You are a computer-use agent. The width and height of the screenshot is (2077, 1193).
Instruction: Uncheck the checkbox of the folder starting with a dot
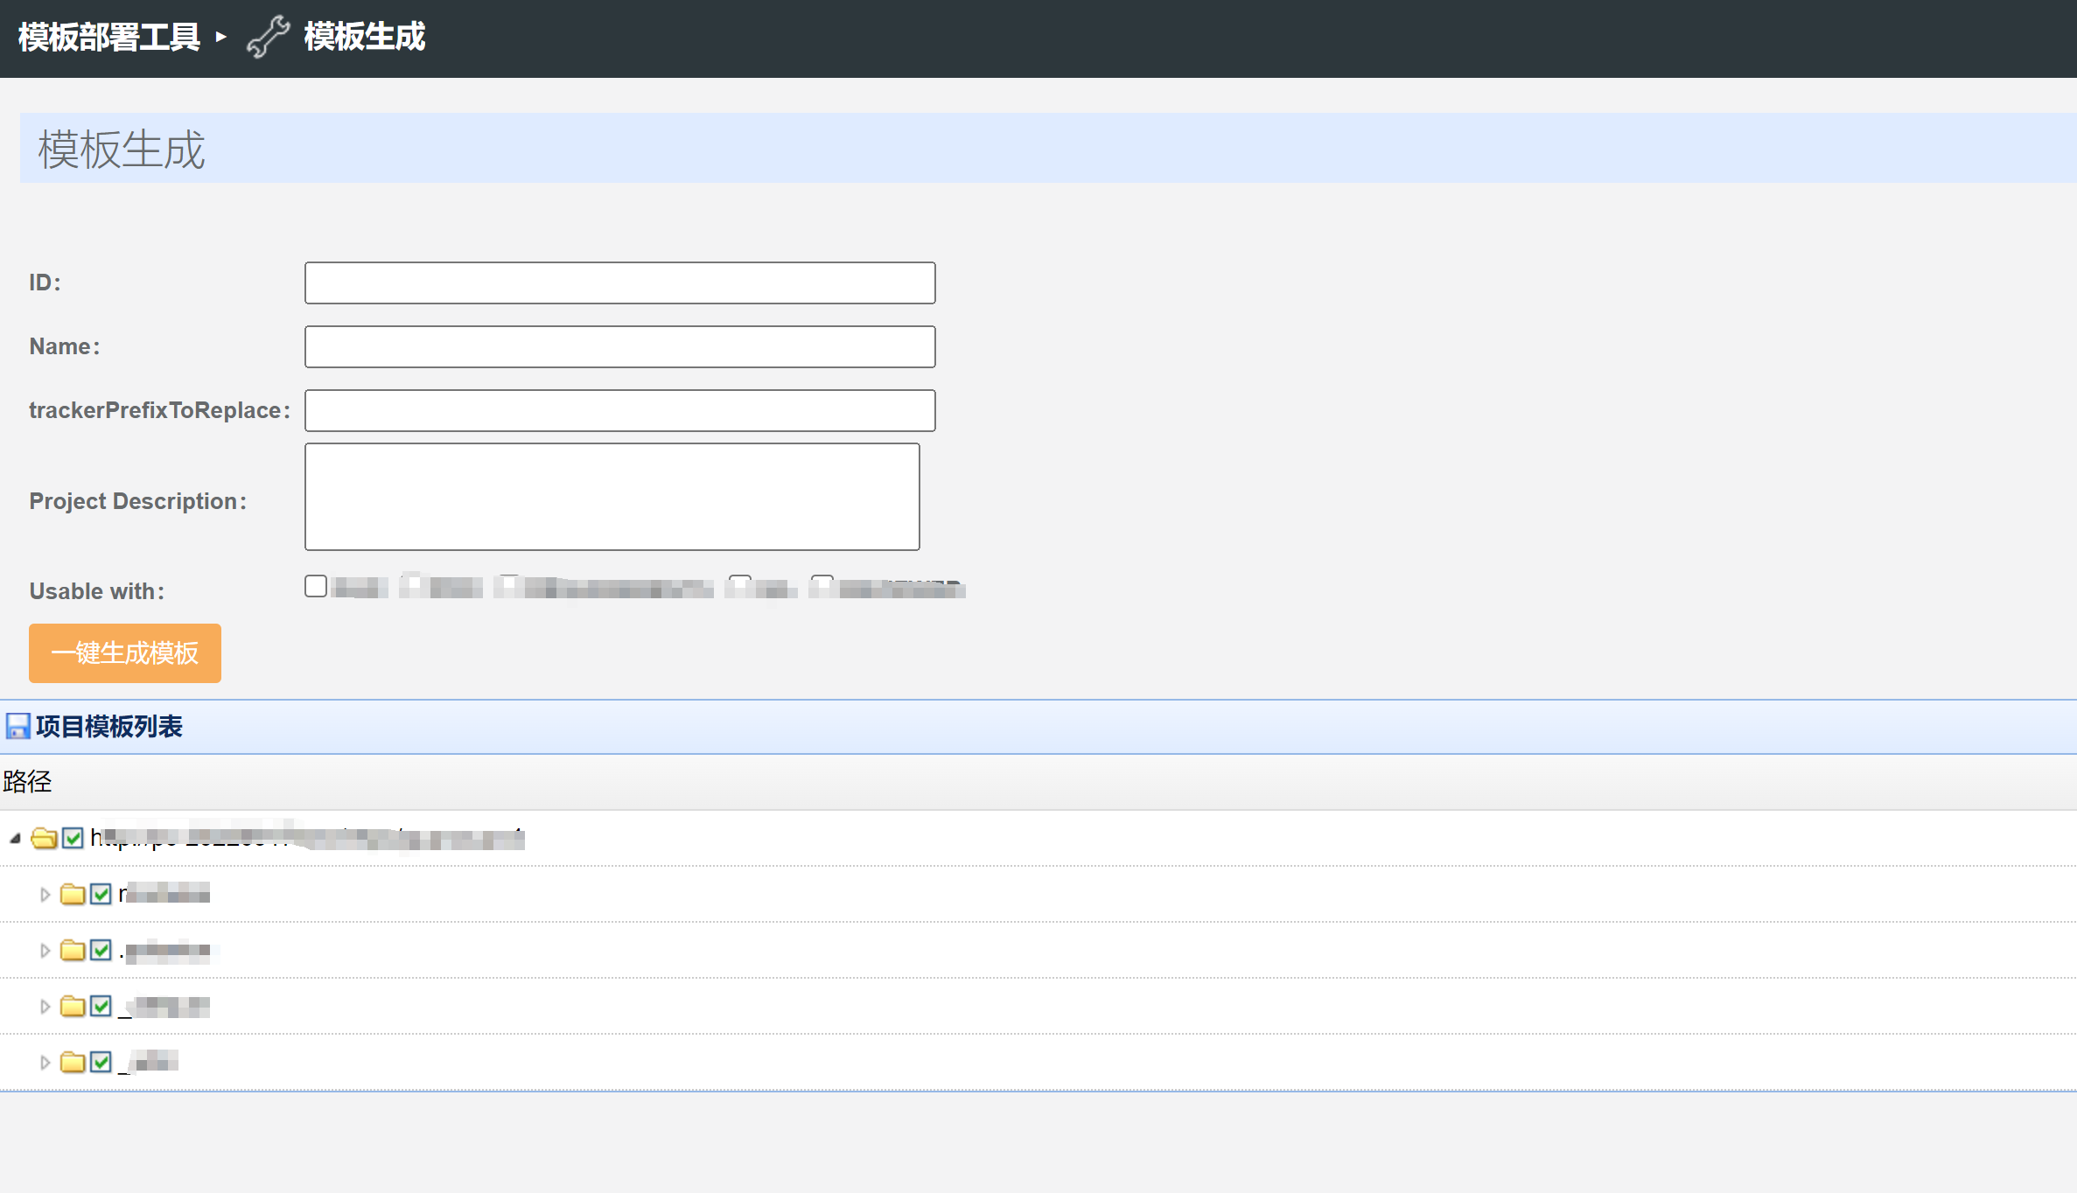[x=101, y=950]
